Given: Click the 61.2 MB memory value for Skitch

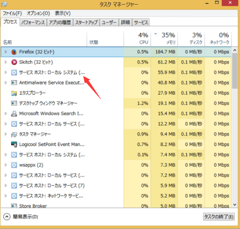Looking at the screenshot, I should [166, 62].
